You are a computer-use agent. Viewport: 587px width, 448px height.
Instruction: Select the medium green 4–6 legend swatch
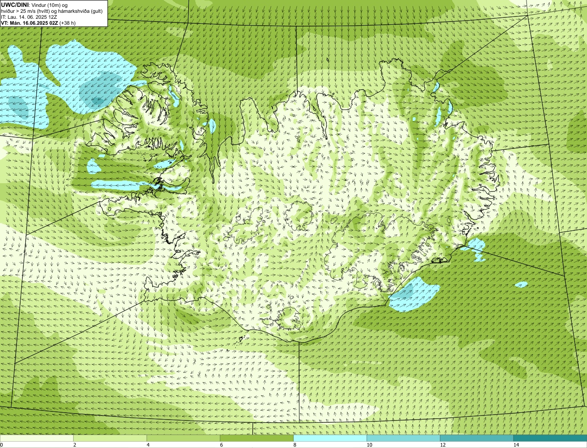[x=183, y=438]
